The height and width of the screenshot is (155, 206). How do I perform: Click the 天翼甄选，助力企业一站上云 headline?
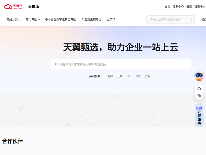point(121,47)
